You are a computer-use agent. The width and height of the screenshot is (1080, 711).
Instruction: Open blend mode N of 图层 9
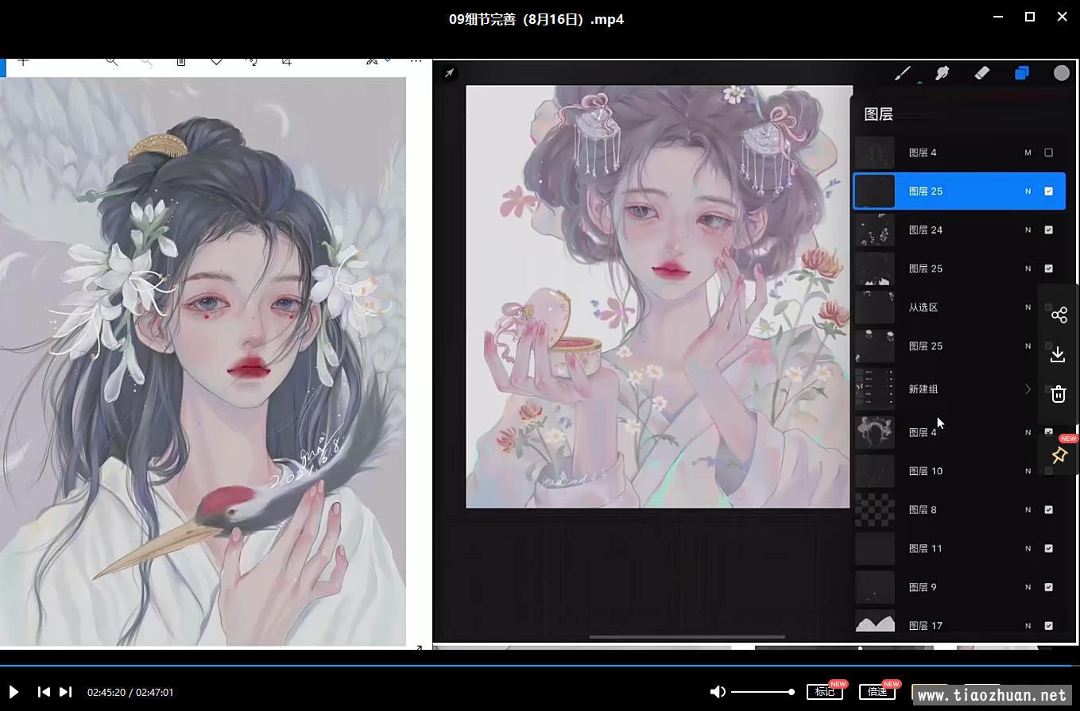point(1028,587)
